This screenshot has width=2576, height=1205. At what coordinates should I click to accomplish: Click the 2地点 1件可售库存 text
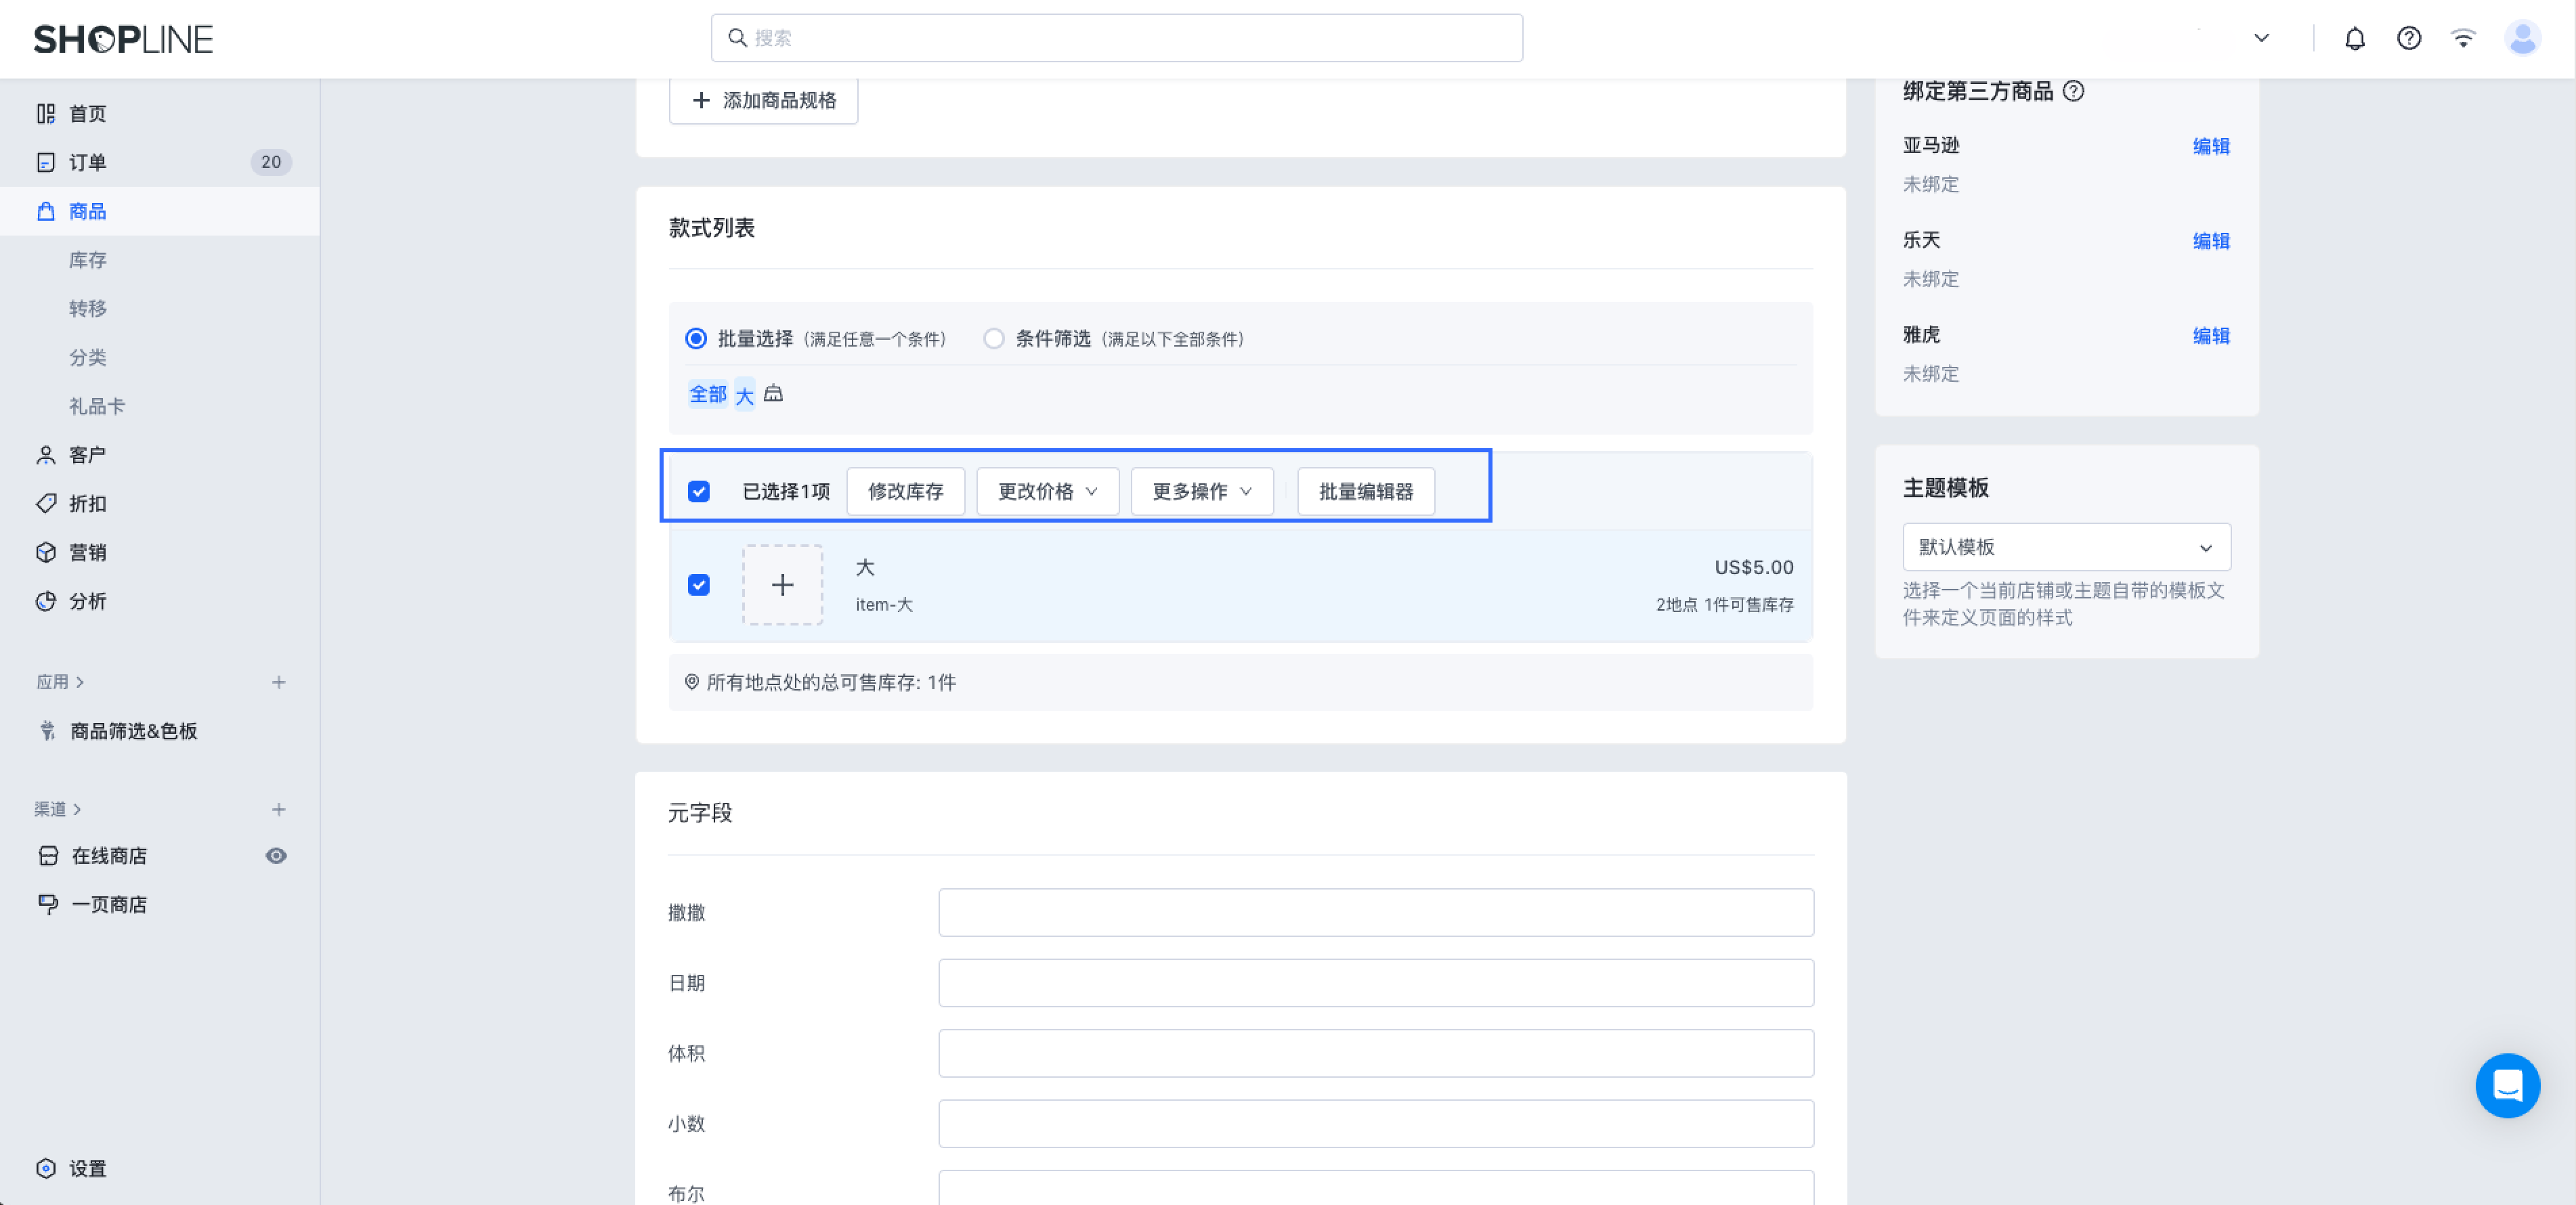1725,605
